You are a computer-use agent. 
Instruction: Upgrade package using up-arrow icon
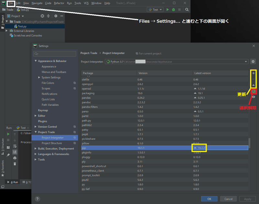pos(253,85)
